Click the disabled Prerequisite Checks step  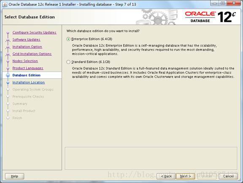(28, 97)
